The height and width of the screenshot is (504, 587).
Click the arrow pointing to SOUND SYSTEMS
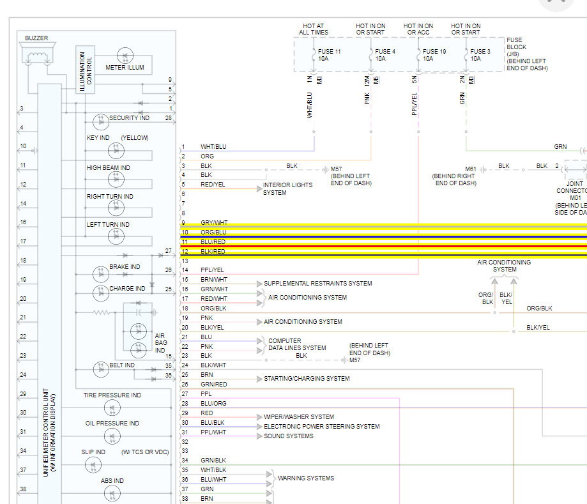(259, 436)
